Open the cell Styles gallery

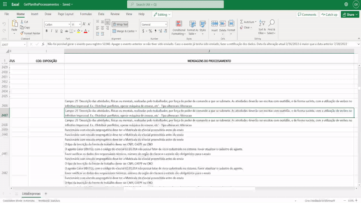tap(203, 28)
